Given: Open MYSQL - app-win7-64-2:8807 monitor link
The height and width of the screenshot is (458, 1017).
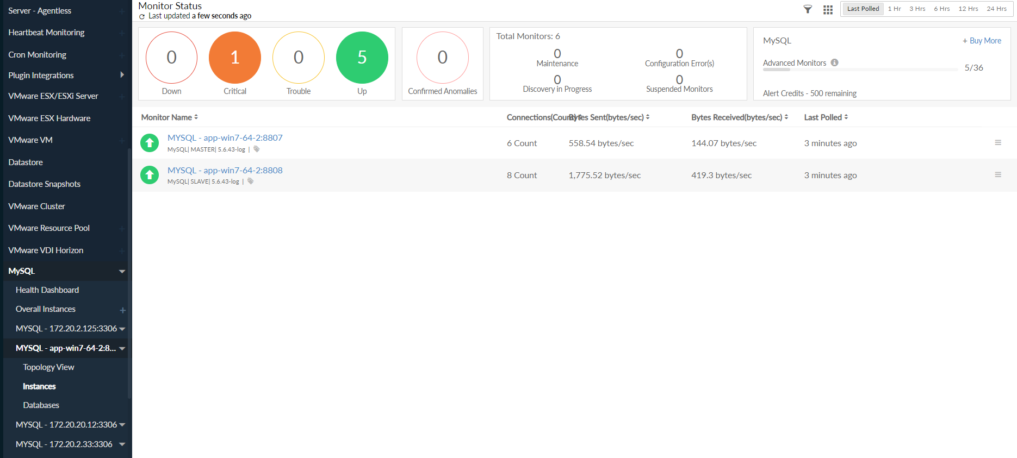Looking at the screenshot, I should (225, 138).
